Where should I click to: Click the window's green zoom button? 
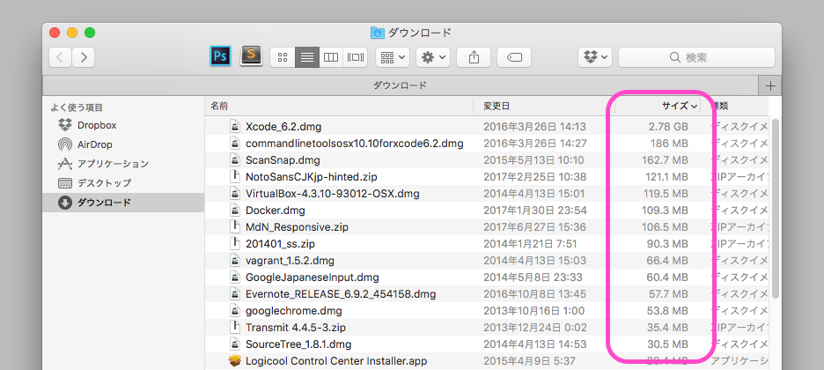[90, 33]
